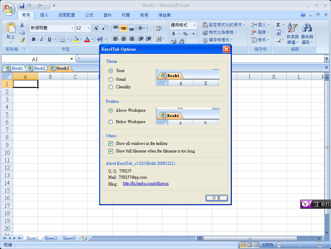This screenshot has width=331, height=249.
Task: Open the Formulas ribbon tab
Action: tap(89, 15)
